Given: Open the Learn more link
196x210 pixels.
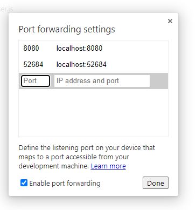Looking at the screenshot, I should point(108,166).
